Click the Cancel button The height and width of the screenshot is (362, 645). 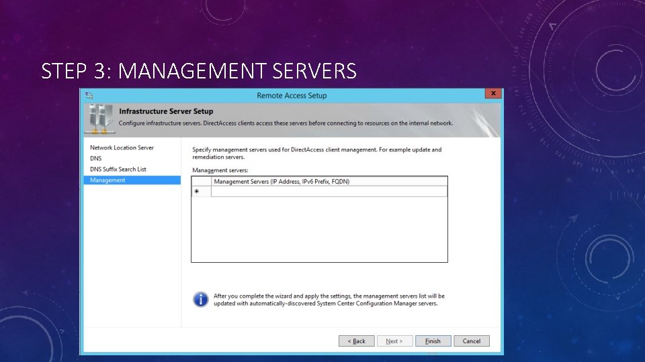[472, 341]
